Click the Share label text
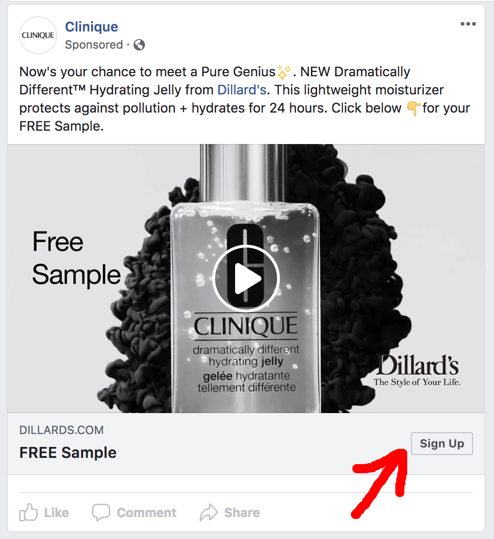This screenshot has height=539, width=494. 242,513
